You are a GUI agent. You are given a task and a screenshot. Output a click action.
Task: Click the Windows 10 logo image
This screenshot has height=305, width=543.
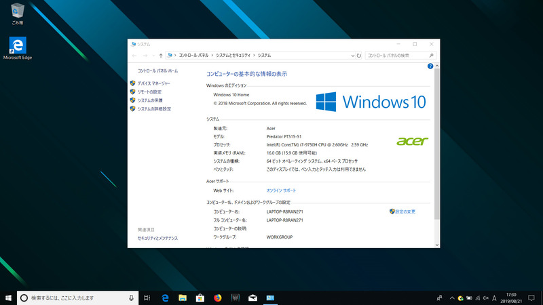(371, 102)
